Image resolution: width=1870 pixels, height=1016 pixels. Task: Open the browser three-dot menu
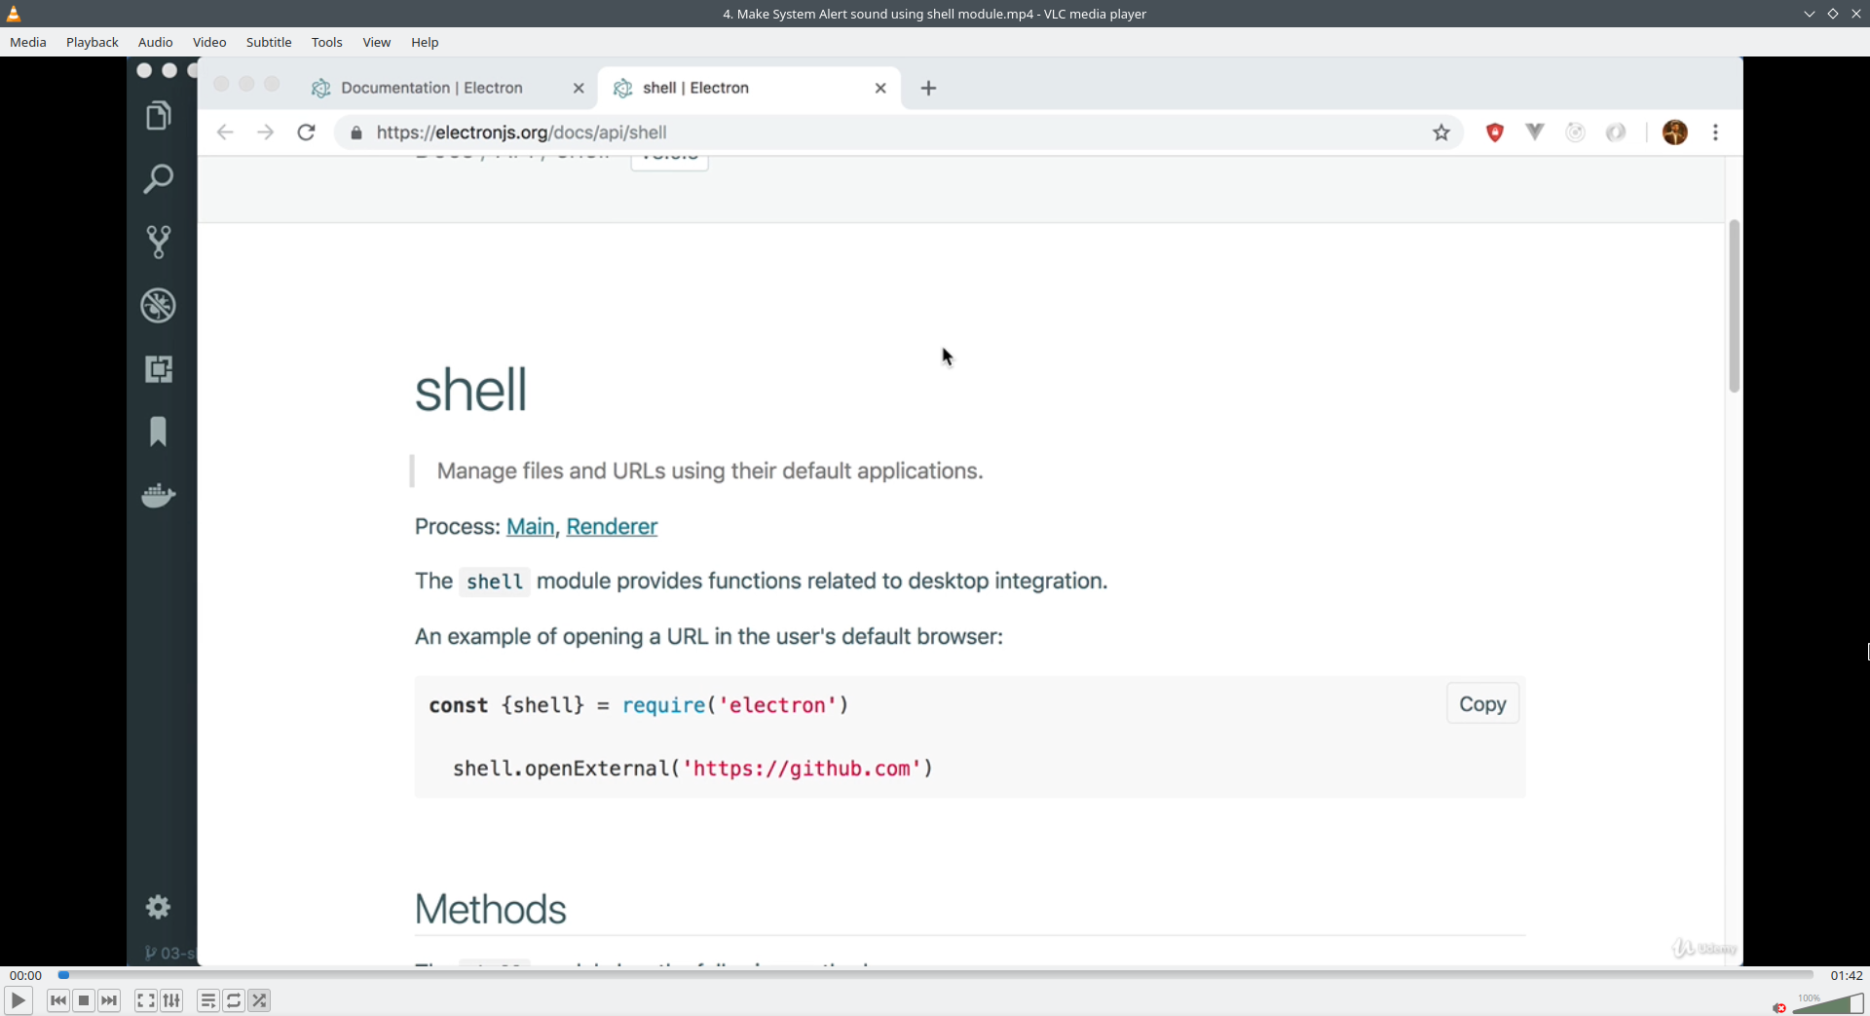pos(1716,132)
